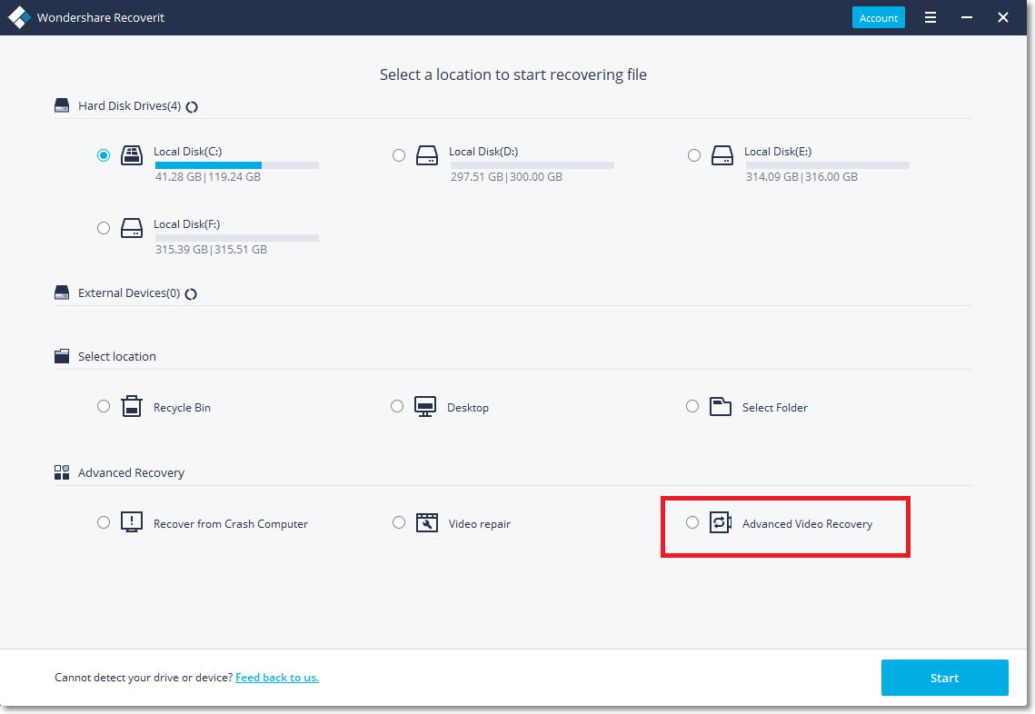Screen dimensions: 1035x714
Task: Click the Desktop monitor icon
Action: click(425, 406)
